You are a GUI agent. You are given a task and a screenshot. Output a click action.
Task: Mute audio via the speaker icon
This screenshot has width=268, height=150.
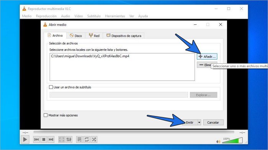(218, 142)
